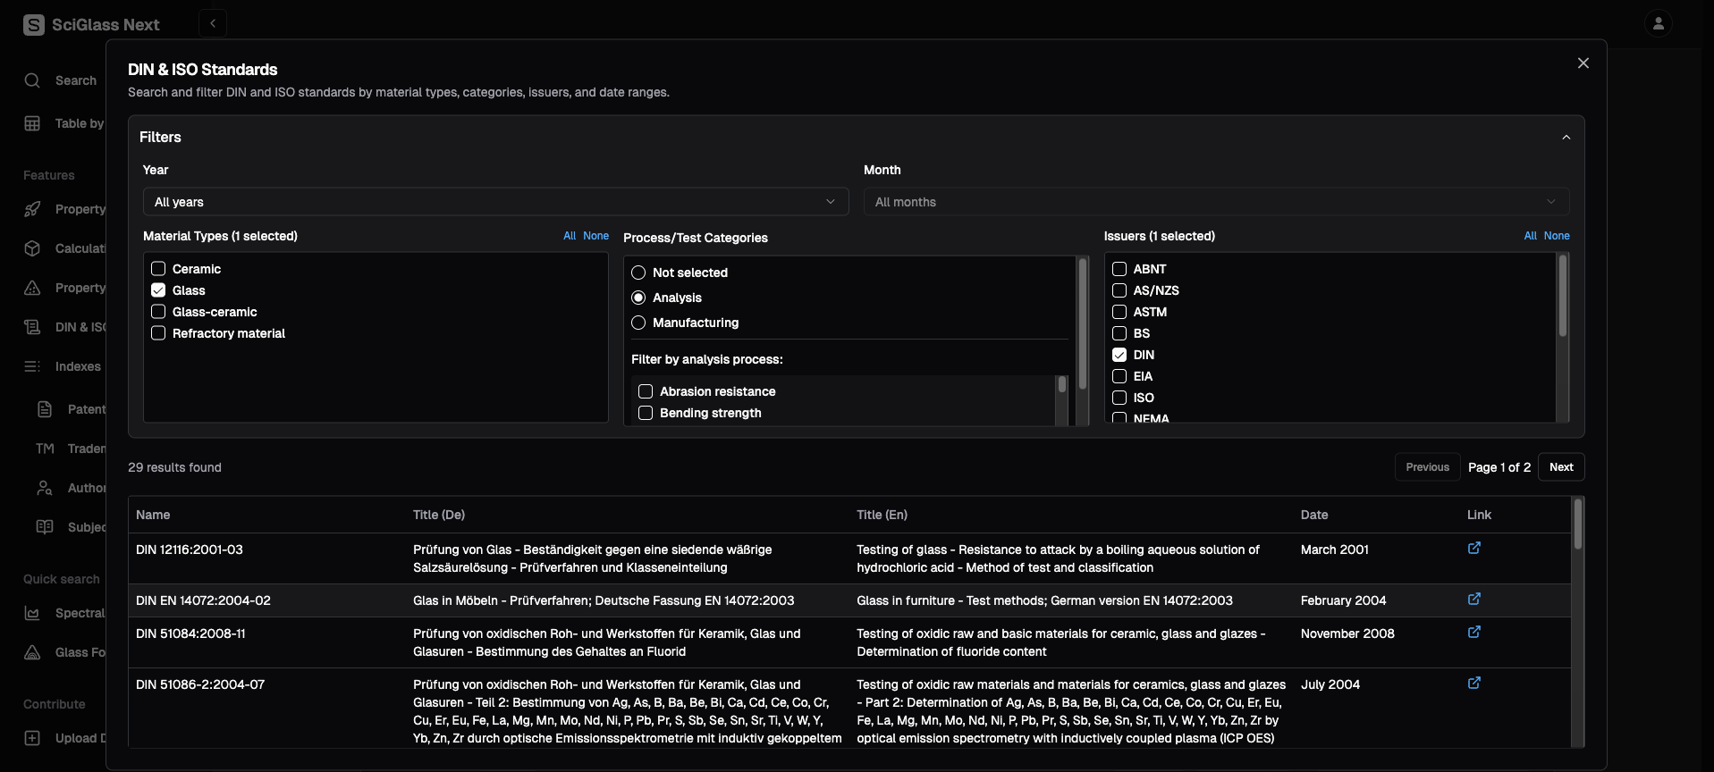This screenshot has width=1714, height=772.
Task: Click the user profile avatar icon
Action: (1658, 24)
